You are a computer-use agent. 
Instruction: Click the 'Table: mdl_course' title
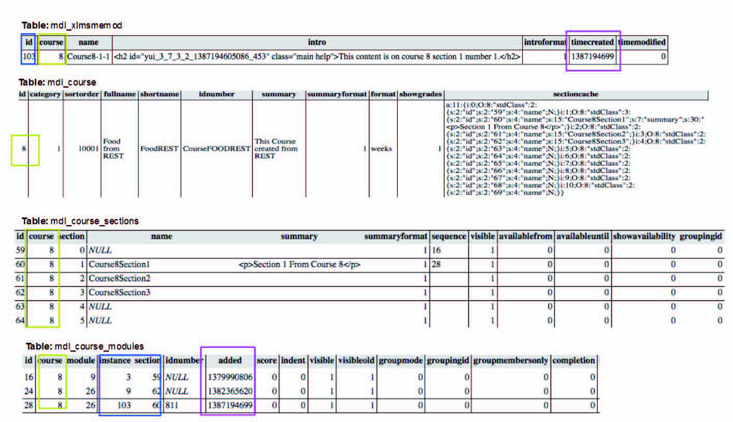58,82
